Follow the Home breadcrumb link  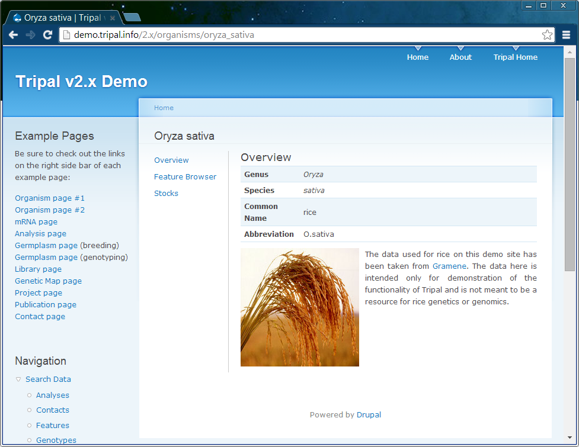pyautogui.click(x=164, y=108)
